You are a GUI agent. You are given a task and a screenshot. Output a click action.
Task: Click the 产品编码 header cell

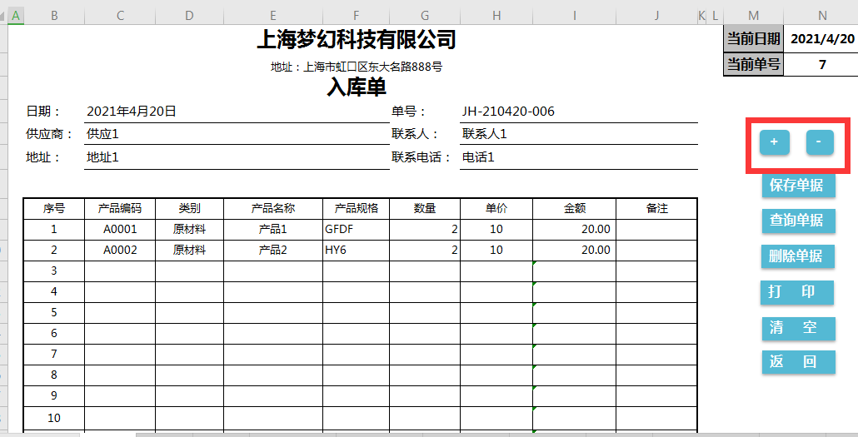click(x=120, y=208)
